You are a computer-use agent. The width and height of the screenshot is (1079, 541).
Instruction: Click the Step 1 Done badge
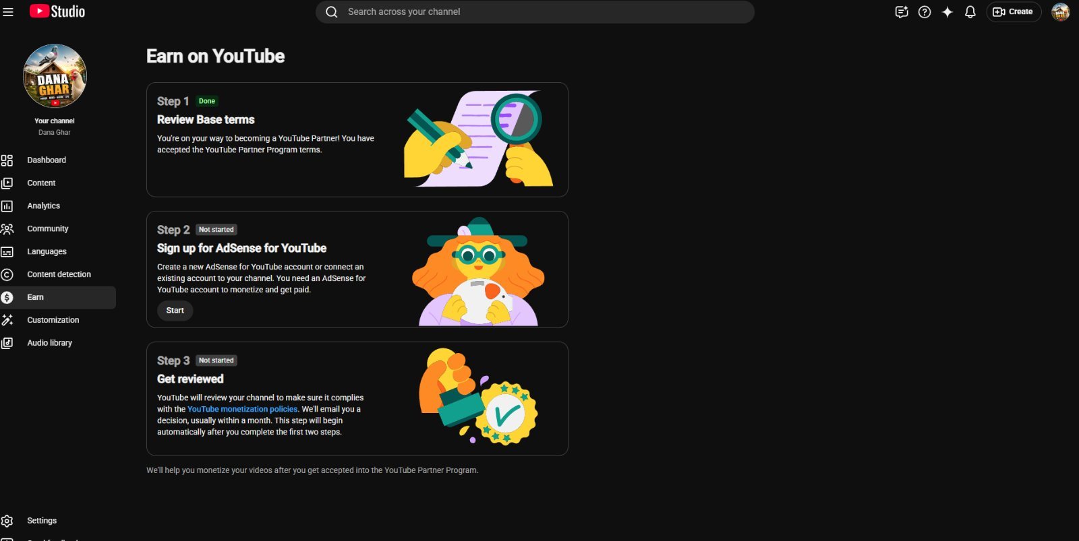coord(207,101)
